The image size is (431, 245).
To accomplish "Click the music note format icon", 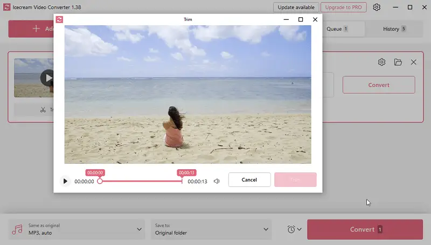I will coord(17,229).
